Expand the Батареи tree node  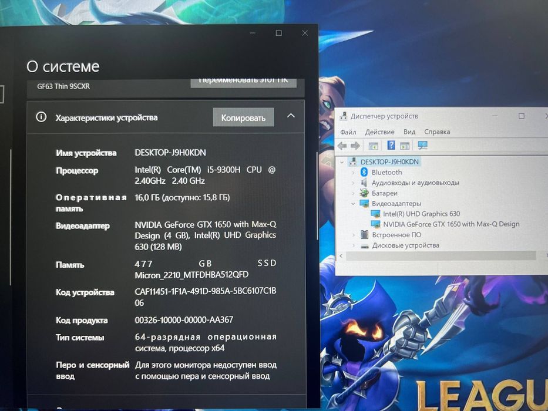point(353,193)
